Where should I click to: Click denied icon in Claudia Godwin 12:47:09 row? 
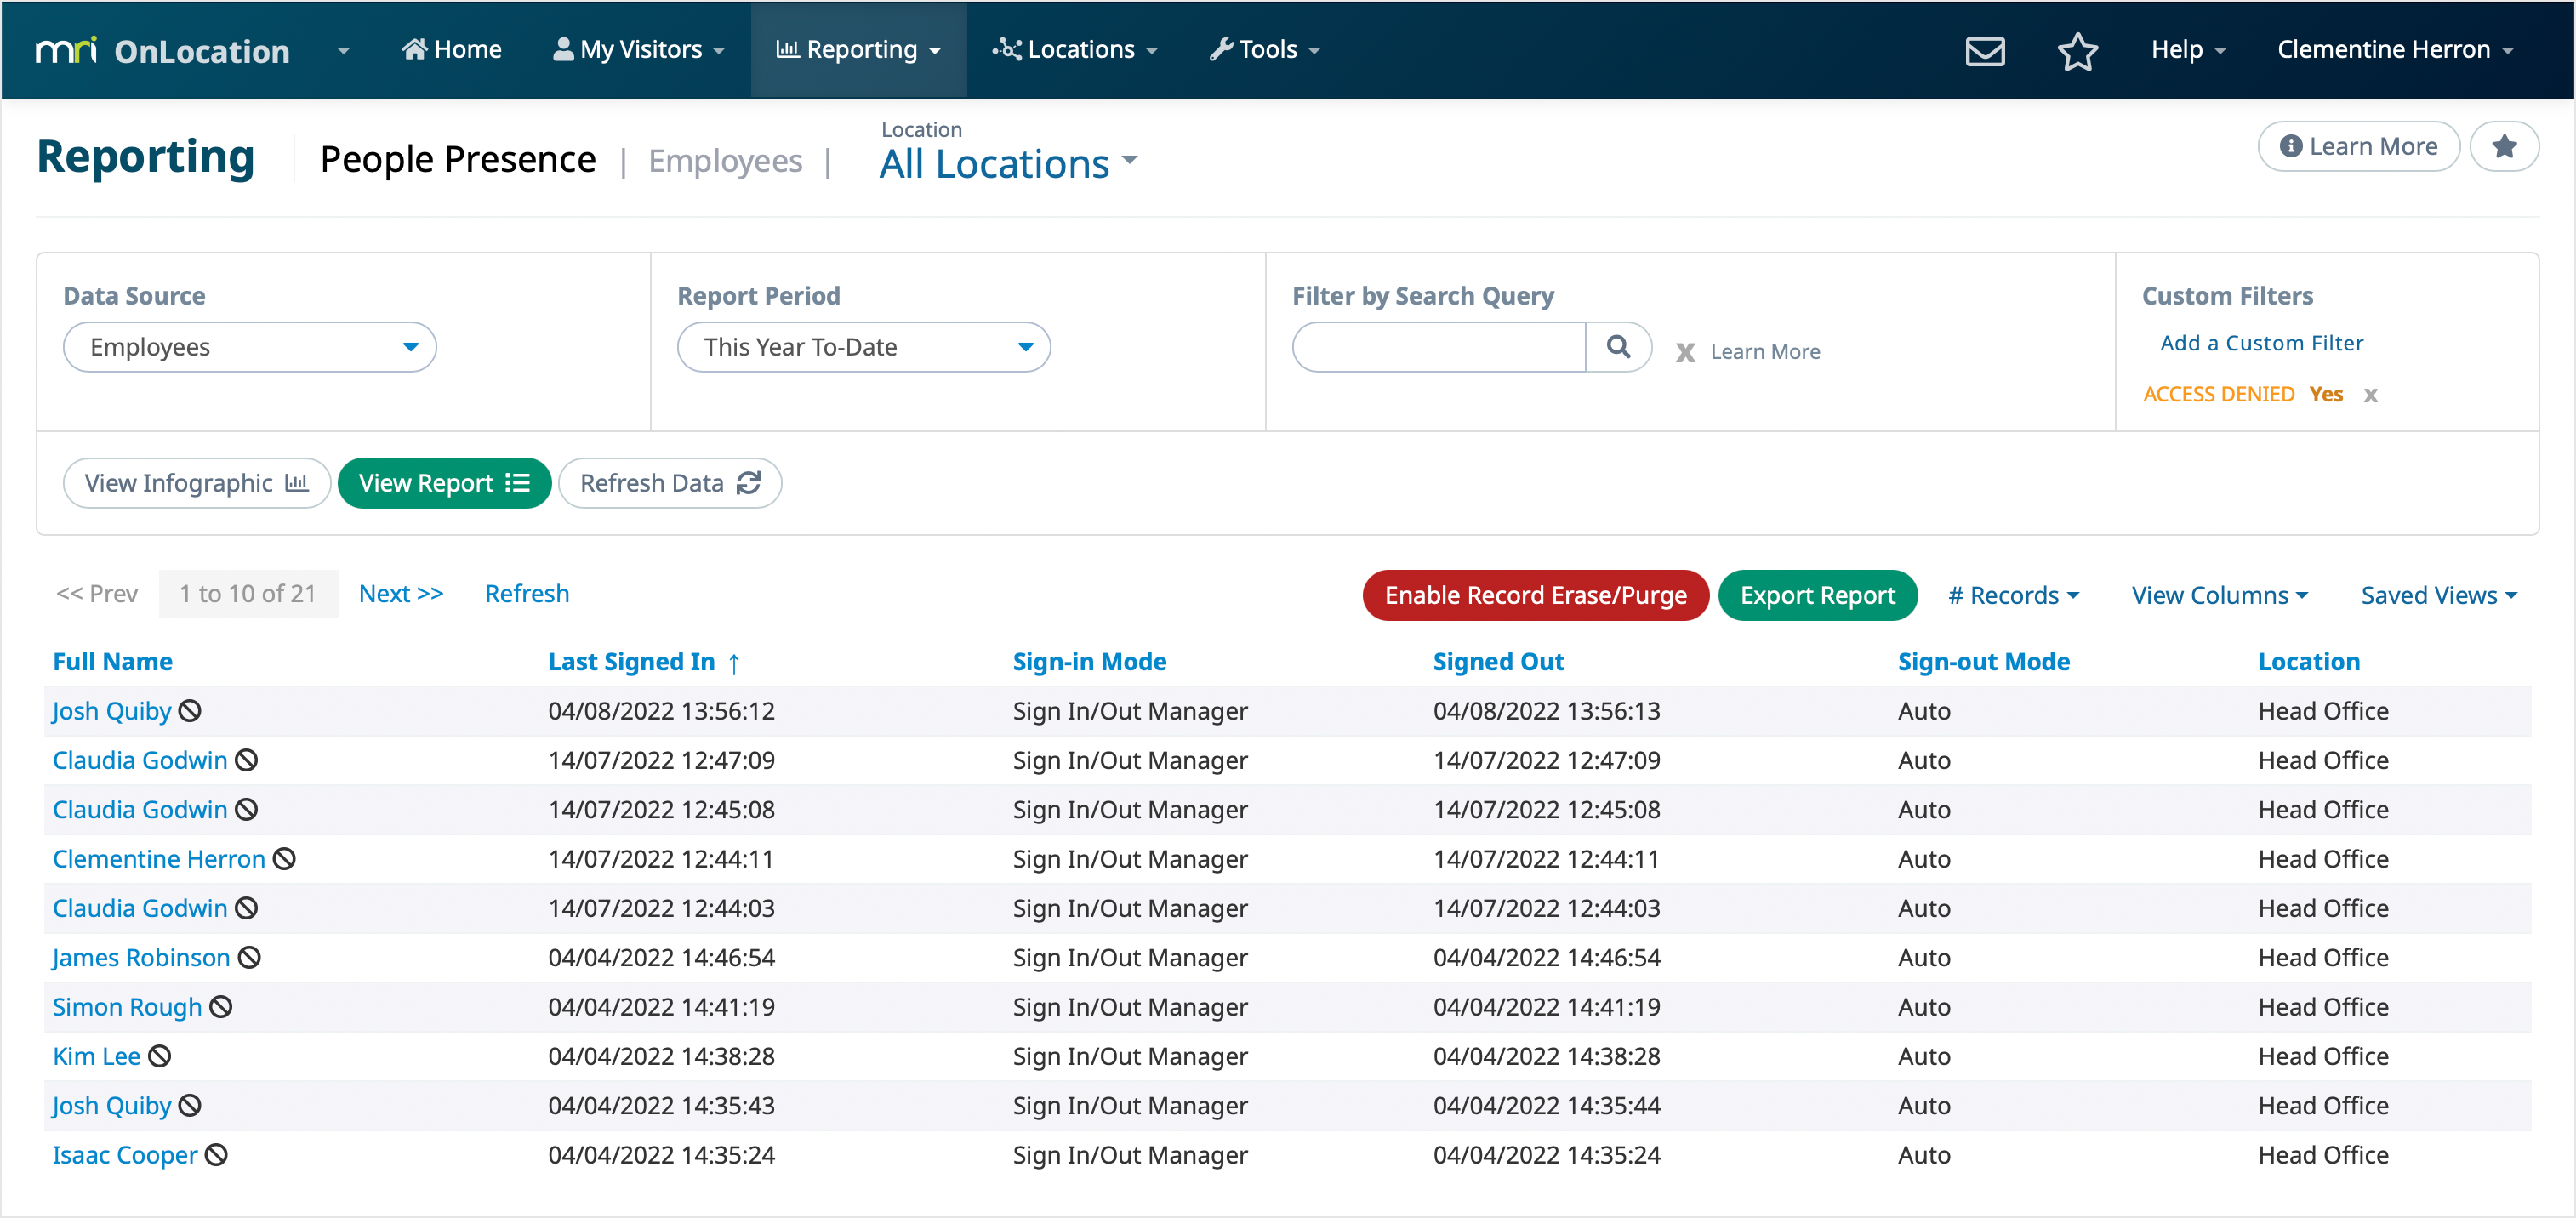click(246, 760)
